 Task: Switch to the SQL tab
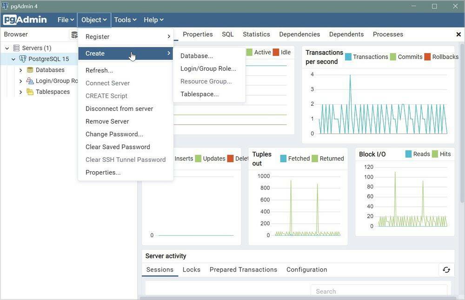click(x=228, y=34)
